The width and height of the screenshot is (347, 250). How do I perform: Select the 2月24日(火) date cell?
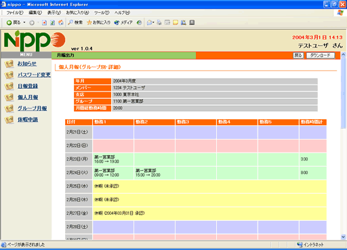[x=79, y=173]
